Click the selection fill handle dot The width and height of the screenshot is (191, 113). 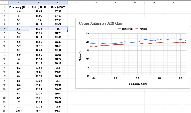tap(68, 31)
